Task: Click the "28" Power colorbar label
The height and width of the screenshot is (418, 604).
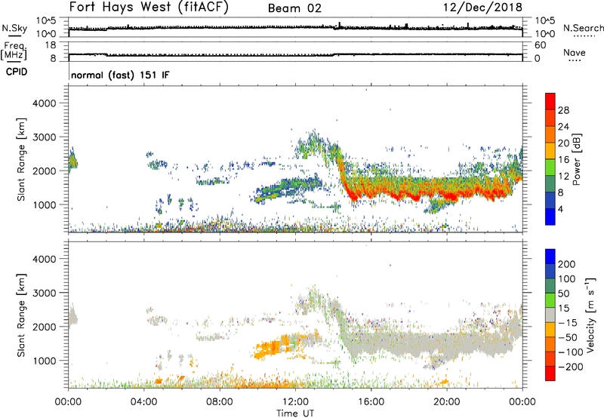Action: (x=563, y=110)
